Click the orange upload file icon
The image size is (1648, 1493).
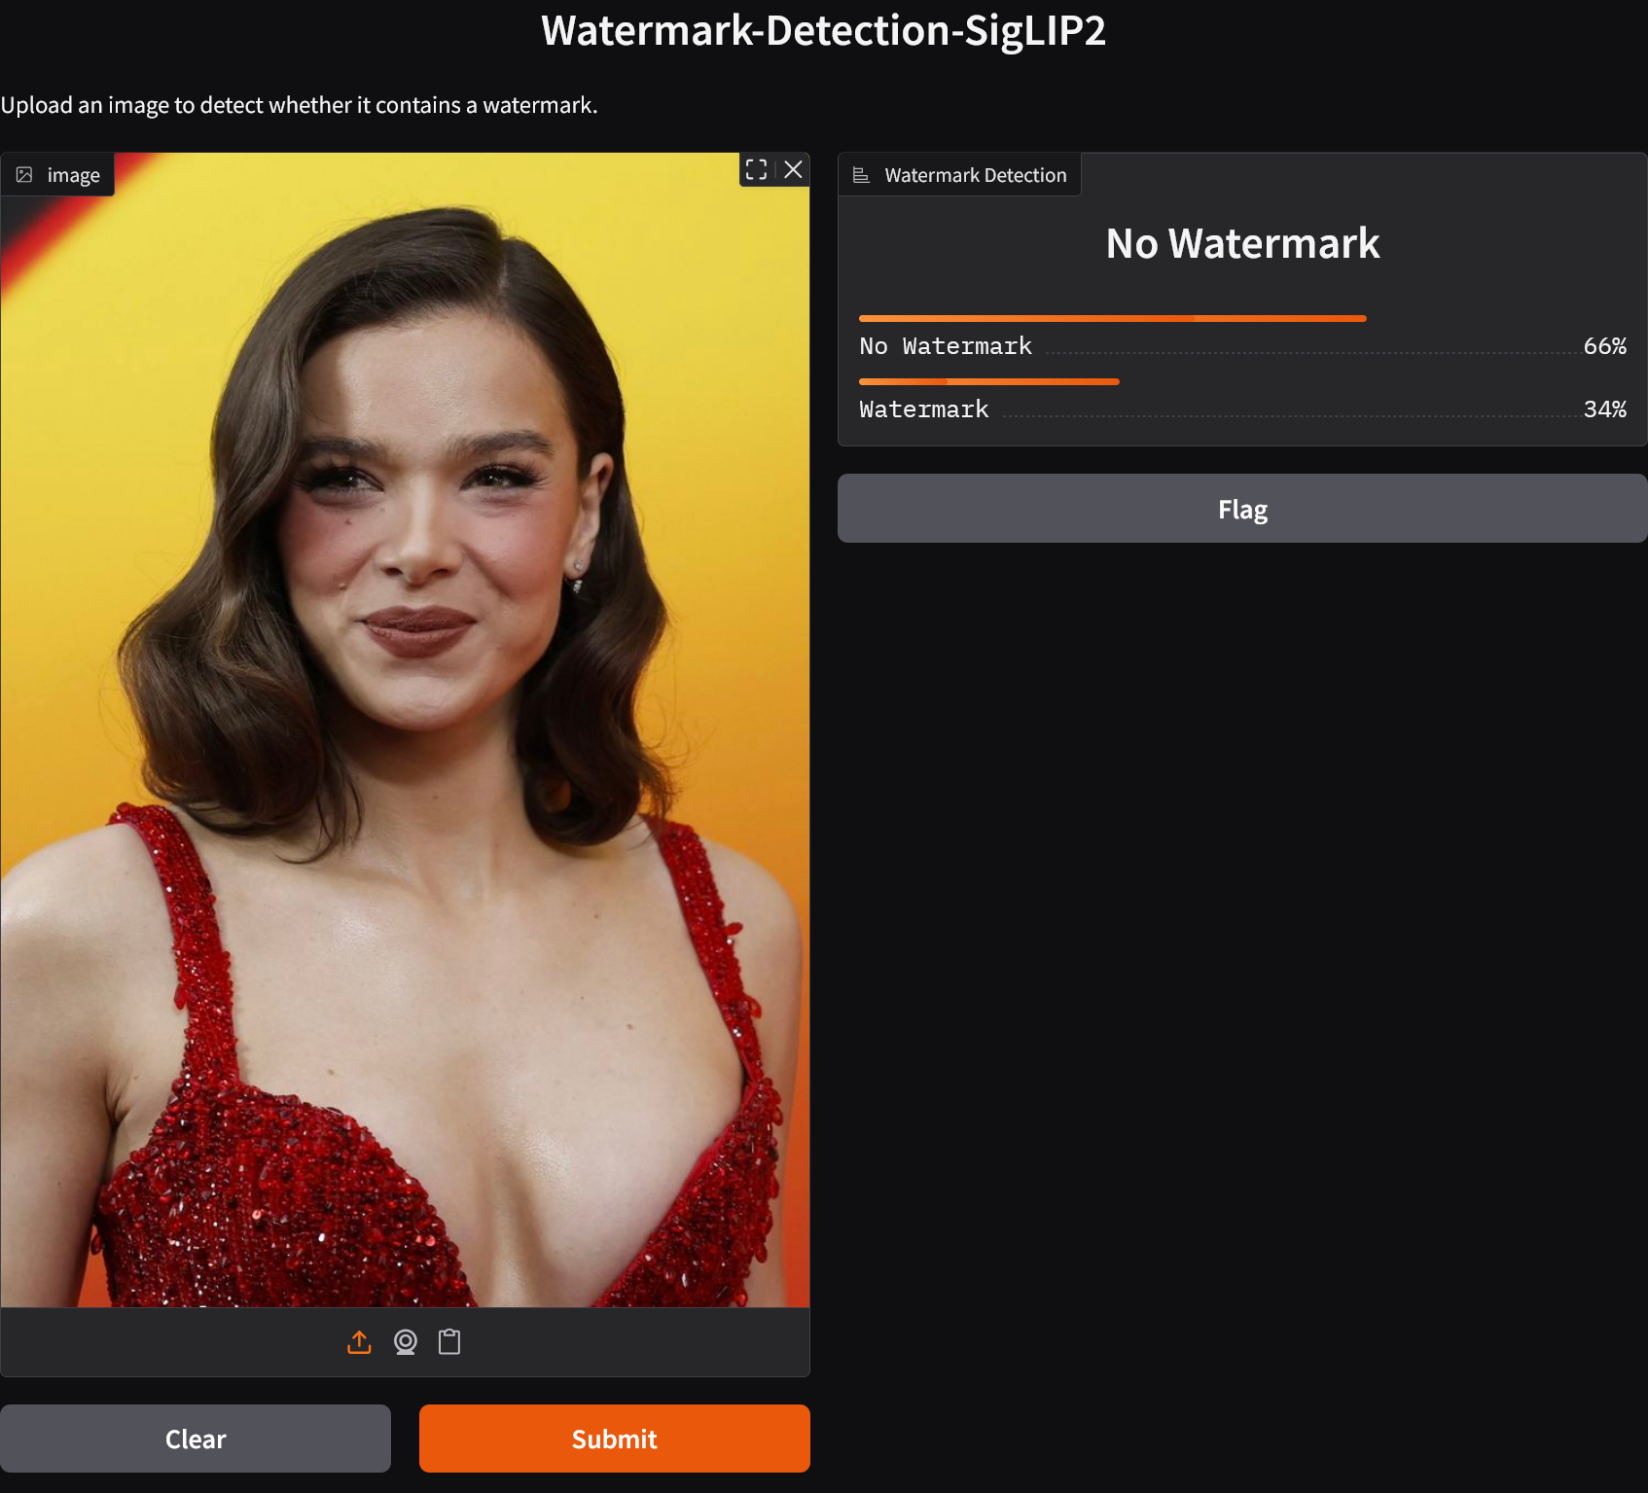[x=359, y=1342]
